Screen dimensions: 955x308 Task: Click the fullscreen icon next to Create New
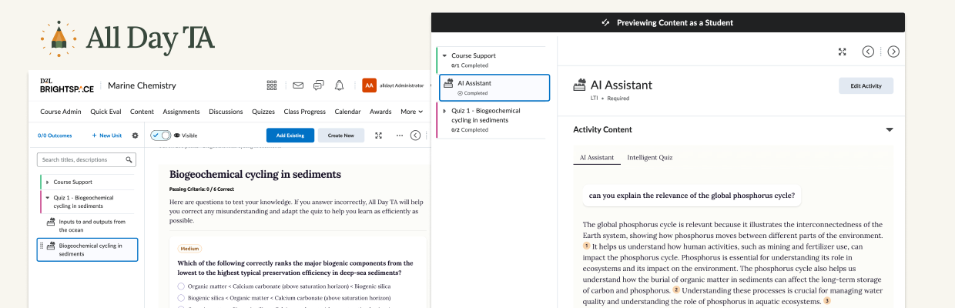378,136
